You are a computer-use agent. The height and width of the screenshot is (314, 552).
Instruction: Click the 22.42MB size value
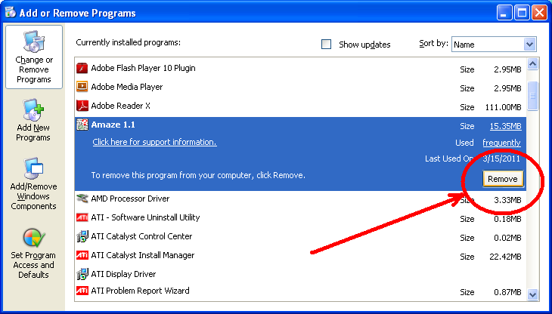pyautogui.click(x=505, y=257)
